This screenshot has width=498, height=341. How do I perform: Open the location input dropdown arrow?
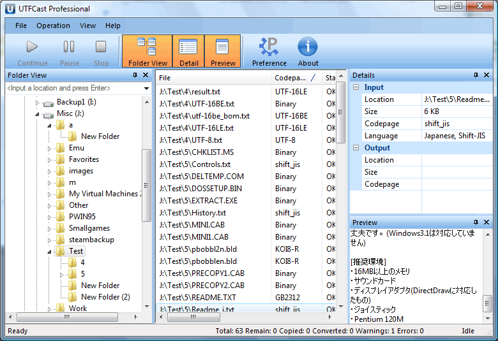pyautogui.click(x=146, y=88)
